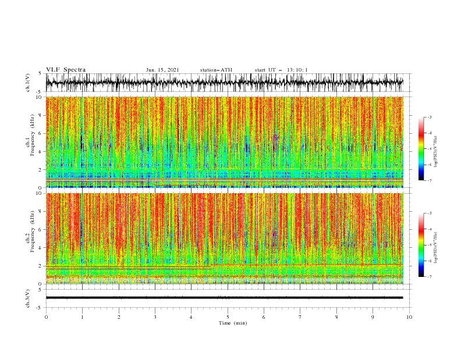461x356 pixels.
Task: Click the 'ch.1(V)' waveform axis label
Action: click(28, 83)
